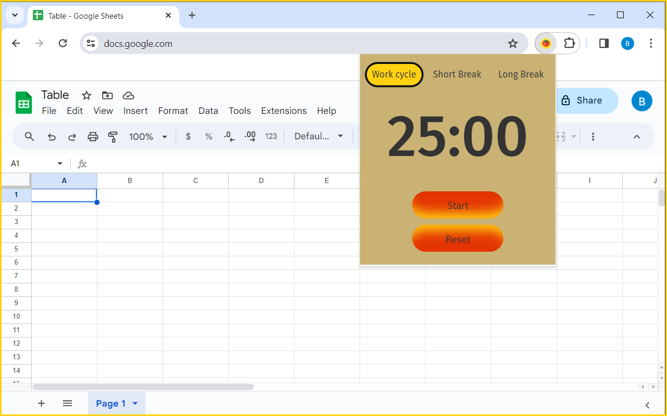Screen dimensions: 667x416
Task: Click the vertical scrollbar thumb
Action: [662, 198]
